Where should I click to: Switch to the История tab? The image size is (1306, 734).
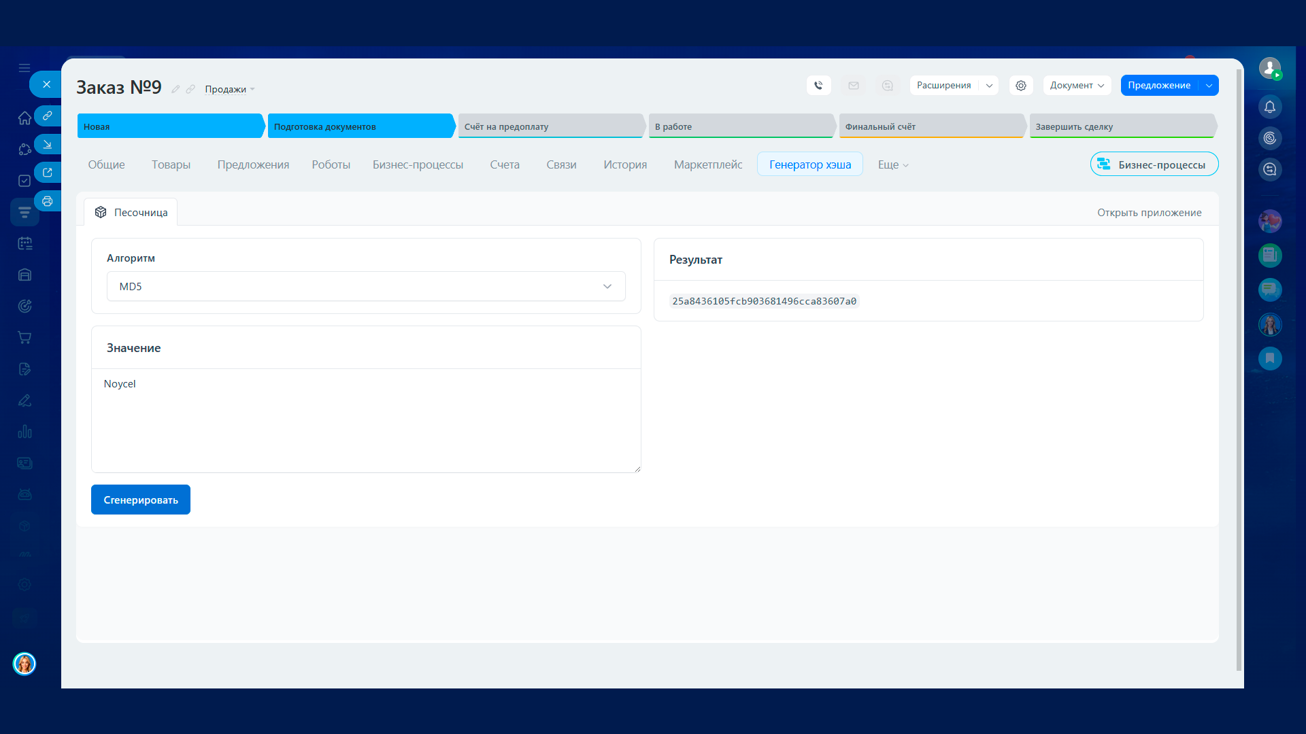624,164
